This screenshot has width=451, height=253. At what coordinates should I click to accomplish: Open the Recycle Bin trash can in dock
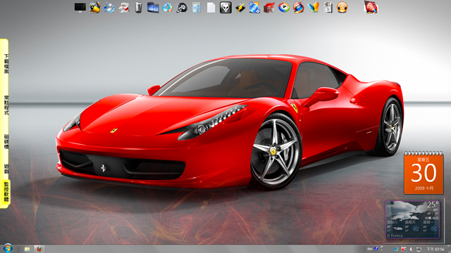tap(138, 8)
